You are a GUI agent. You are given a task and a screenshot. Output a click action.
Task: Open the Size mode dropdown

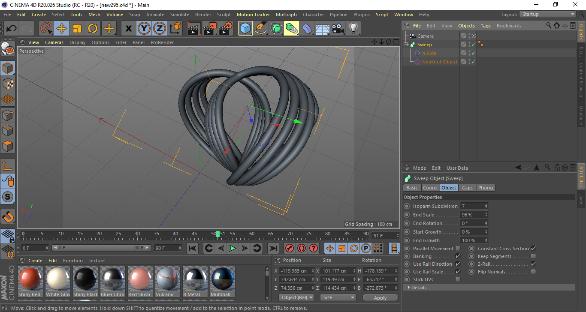338,297
